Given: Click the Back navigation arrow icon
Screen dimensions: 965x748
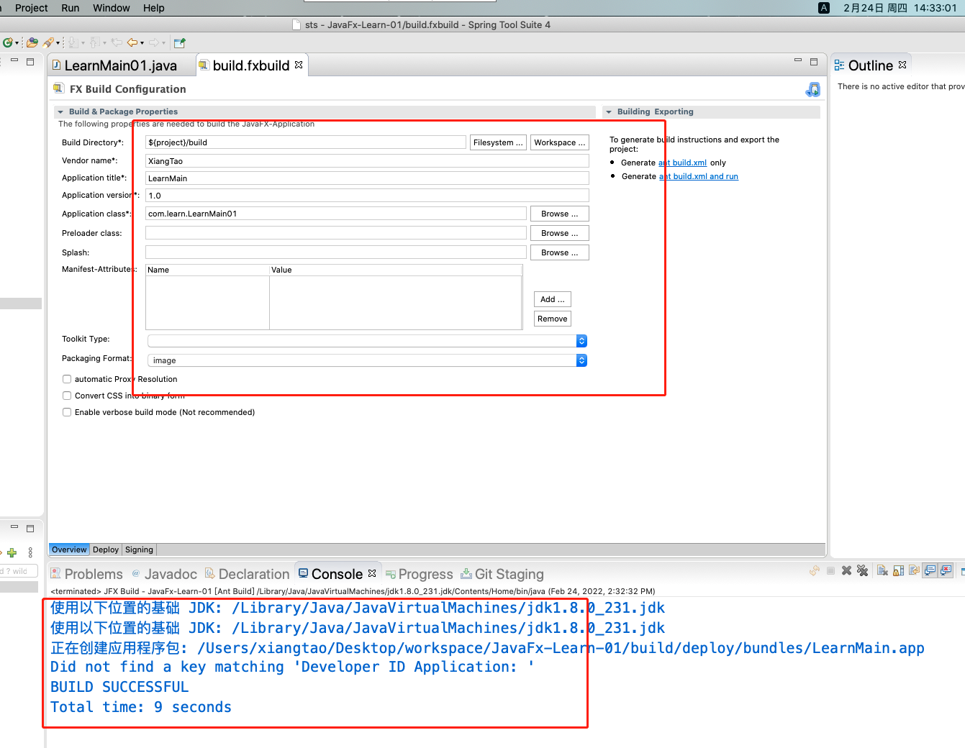Looking at the screenshot, I should (x=132, y=42).
